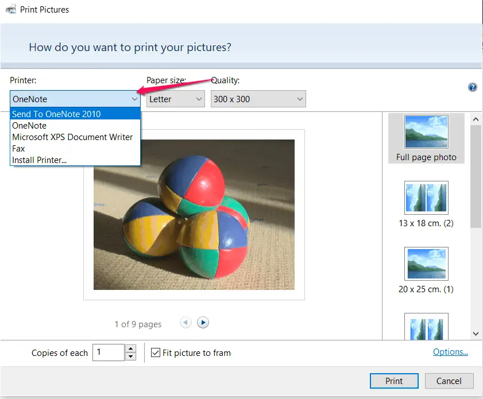The height and width of the screenshot is (399, 483).
Task: Click the Cancel button
Action: click(x=449, y=381)
